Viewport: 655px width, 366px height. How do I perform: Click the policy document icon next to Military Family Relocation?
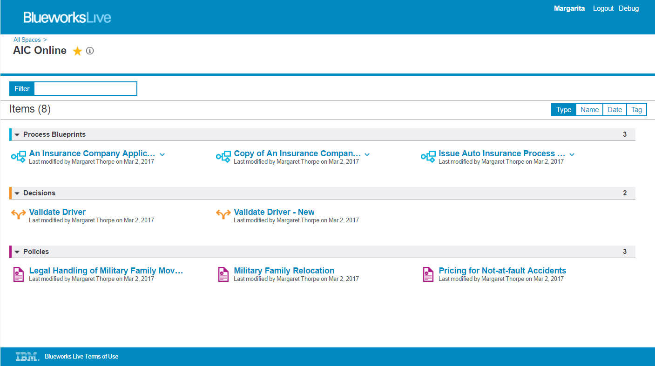(x=223, y=274)
